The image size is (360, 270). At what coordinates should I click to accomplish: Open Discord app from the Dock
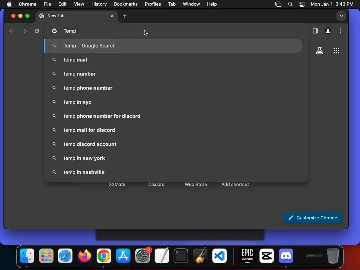(x=286, y=256)
